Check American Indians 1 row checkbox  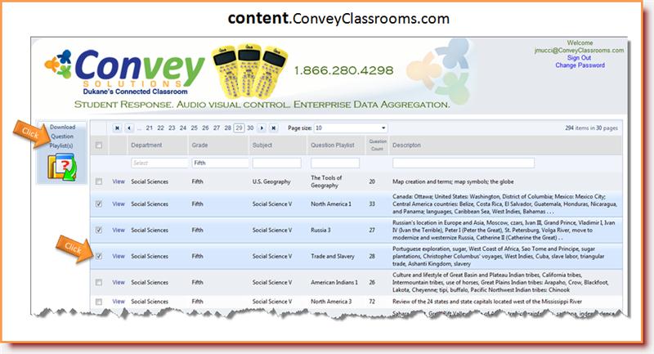pos(99,282)
